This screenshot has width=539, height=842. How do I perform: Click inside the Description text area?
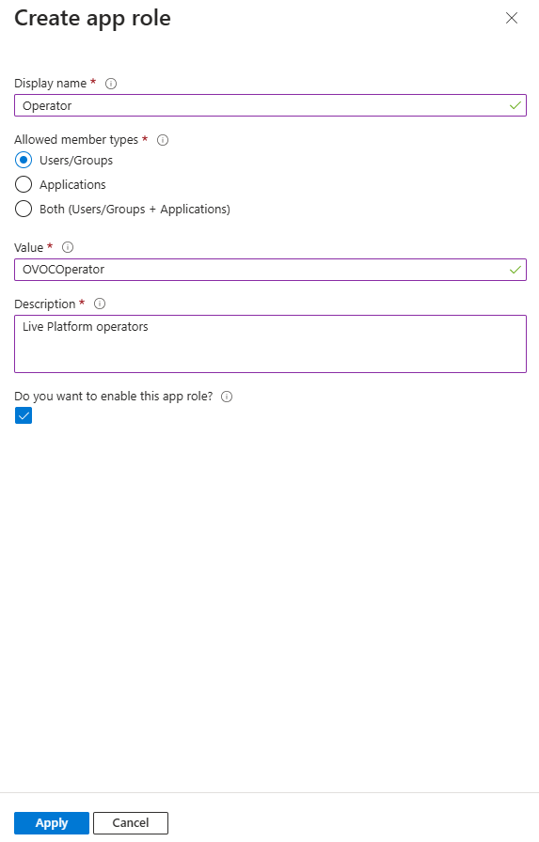click(270, 344)
